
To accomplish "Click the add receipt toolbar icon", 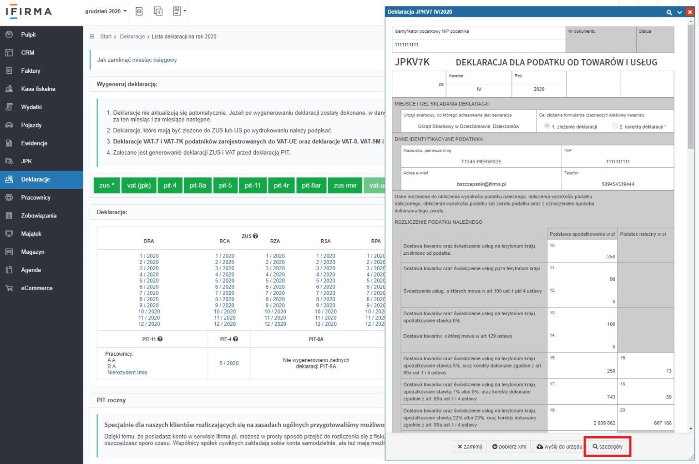I will 139,11.
